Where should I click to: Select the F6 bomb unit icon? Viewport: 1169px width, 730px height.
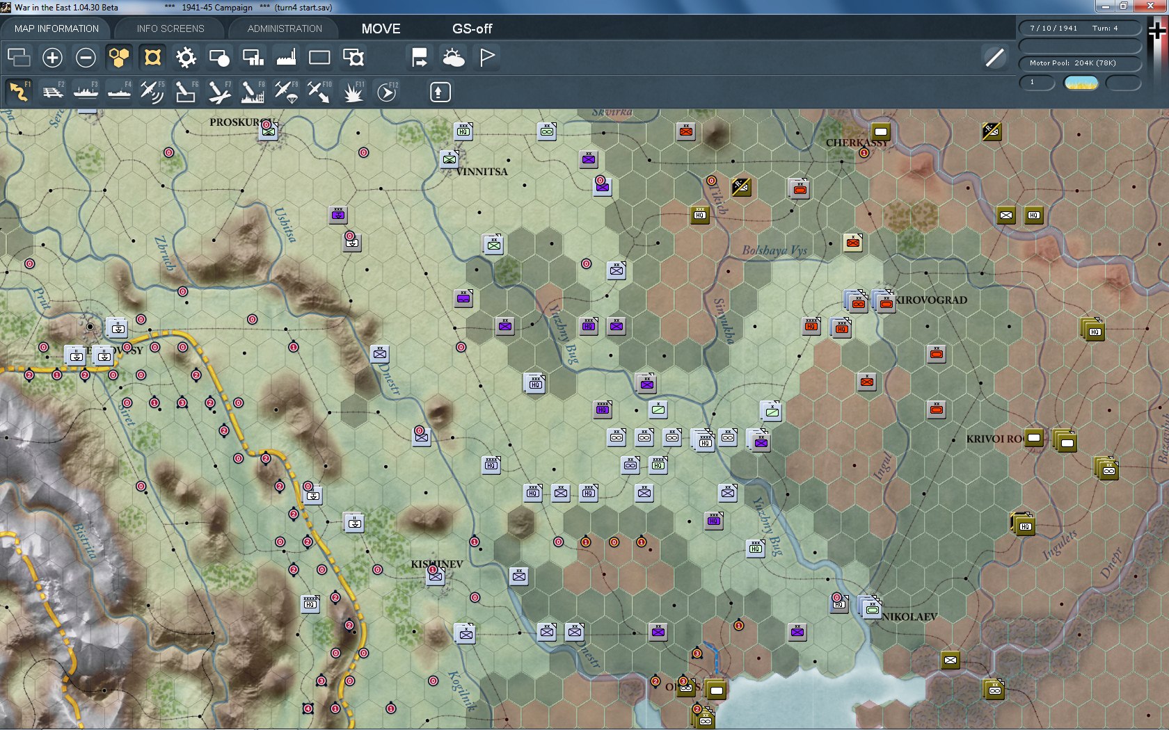[x=186, y=92]
